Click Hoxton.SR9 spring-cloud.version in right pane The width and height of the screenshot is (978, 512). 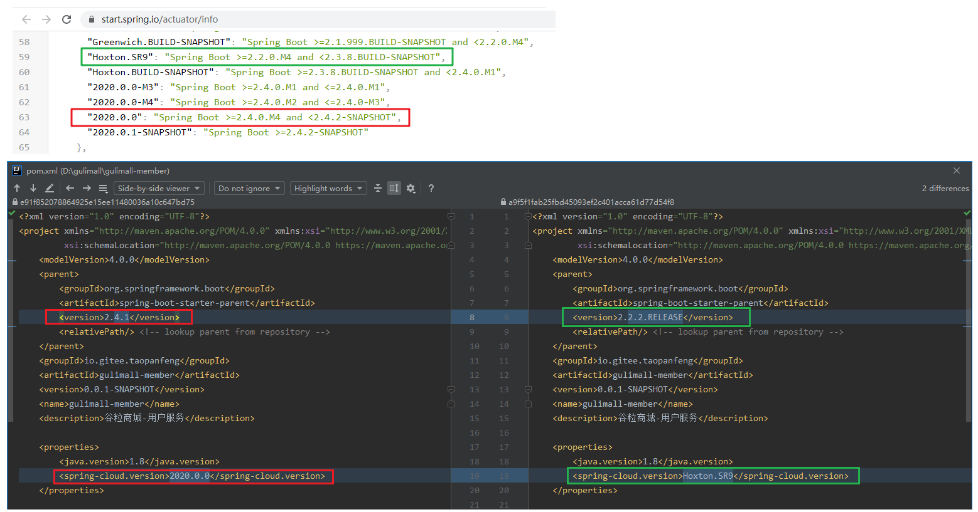pos(711,476)
